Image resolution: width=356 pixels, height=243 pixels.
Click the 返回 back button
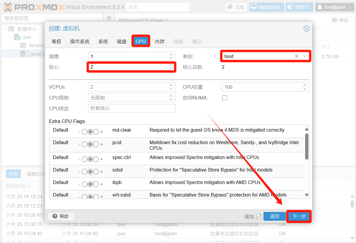(x=274, y=216)
